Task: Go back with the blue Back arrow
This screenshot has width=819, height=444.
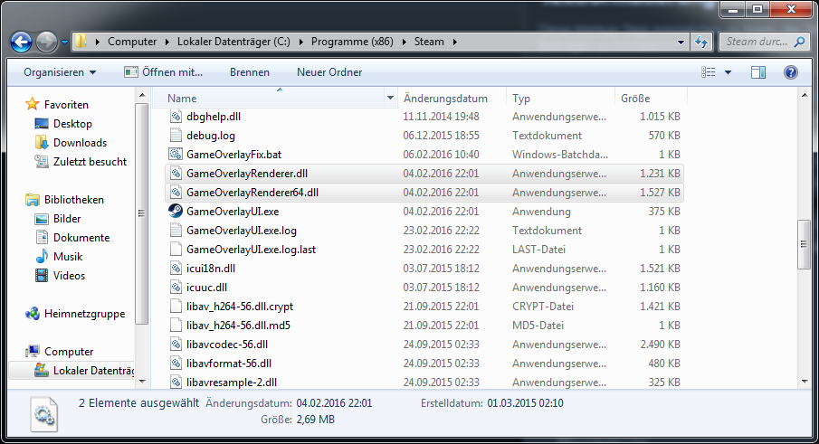Action: point(22,42)
